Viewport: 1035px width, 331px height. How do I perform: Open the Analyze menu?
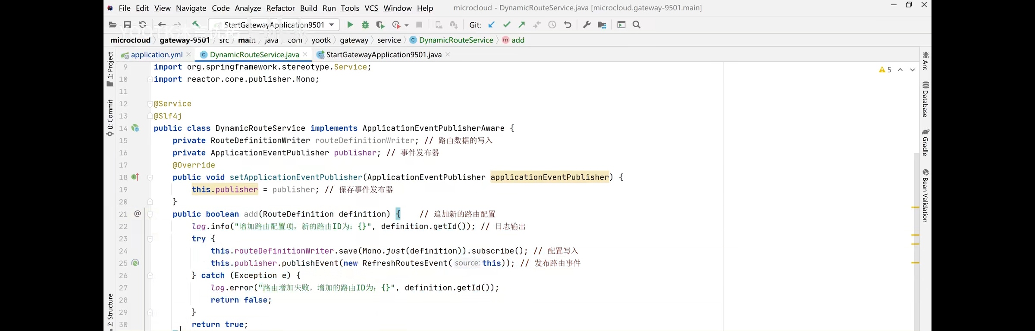248,8
